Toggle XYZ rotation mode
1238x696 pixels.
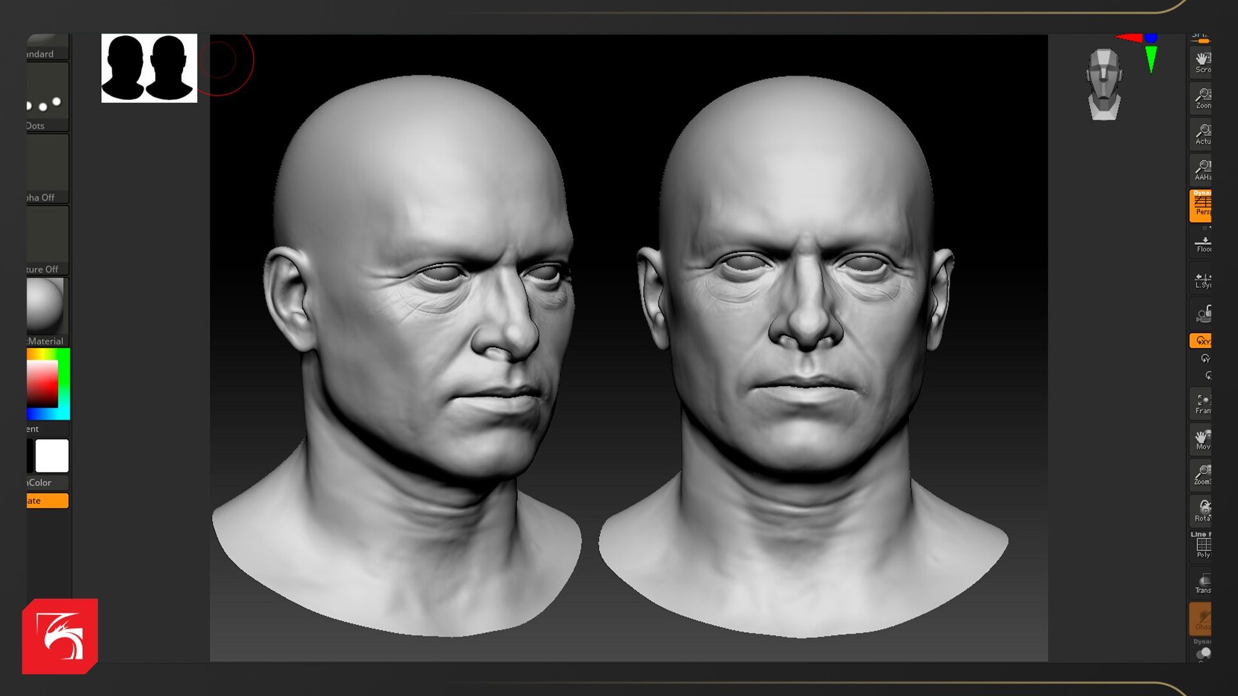coord(1201,340)
